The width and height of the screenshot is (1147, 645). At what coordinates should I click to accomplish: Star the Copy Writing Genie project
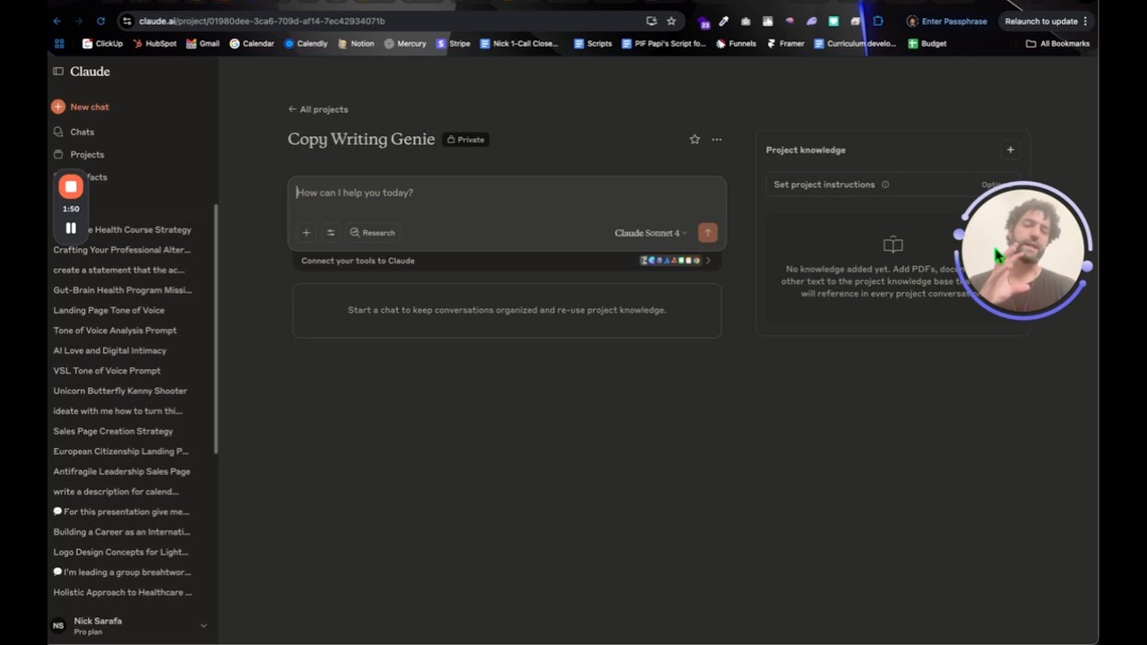(694, 140)
